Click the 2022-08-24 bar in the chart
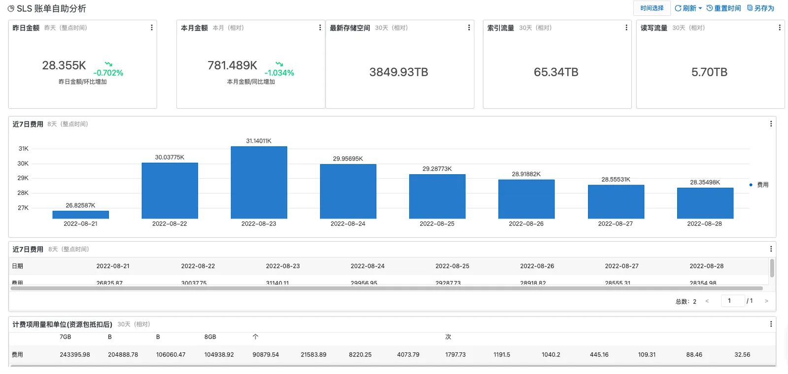This screenshot has height=374, width=788. pos(348,191)
